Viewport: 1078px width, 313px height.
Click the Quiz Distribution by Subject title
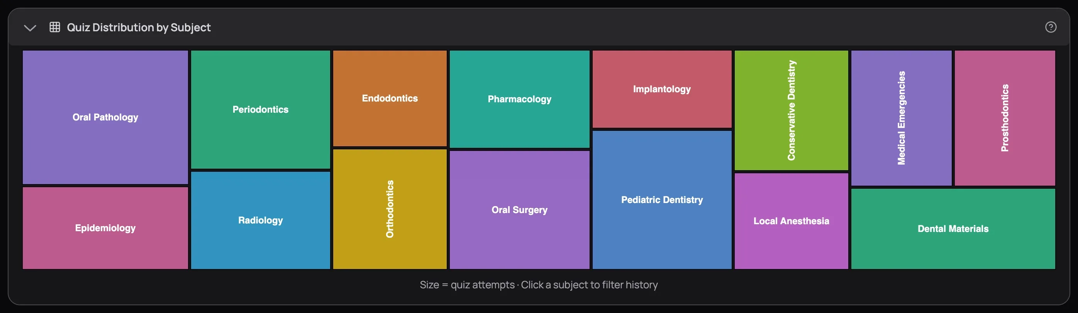coord(139,27)
